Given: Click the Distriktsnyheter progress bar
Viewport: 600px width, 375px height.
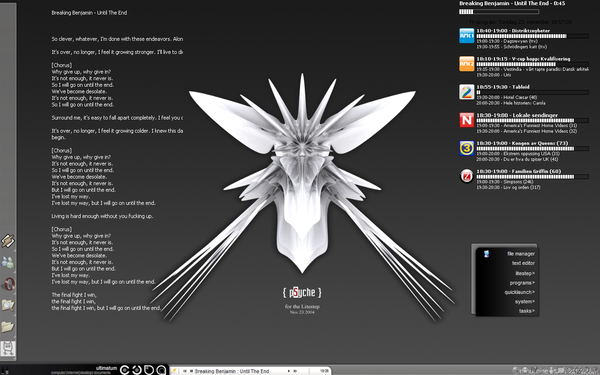Looking at the screenshot, I should point(532,36).
